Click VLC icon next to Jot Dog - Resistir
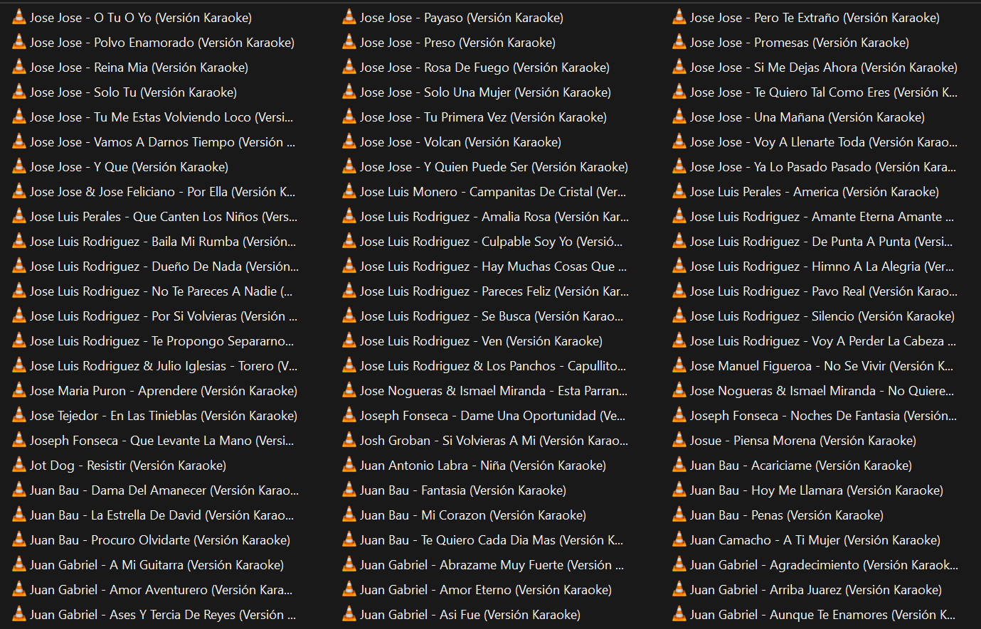981x629 pixels. coord(19,465)
